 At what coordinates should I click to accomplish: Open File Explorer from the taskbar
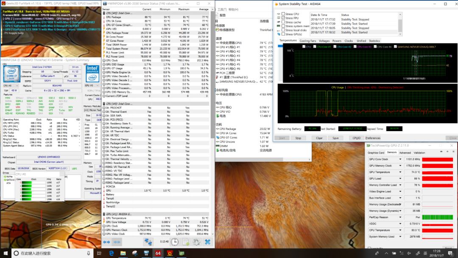coord(123,253)
